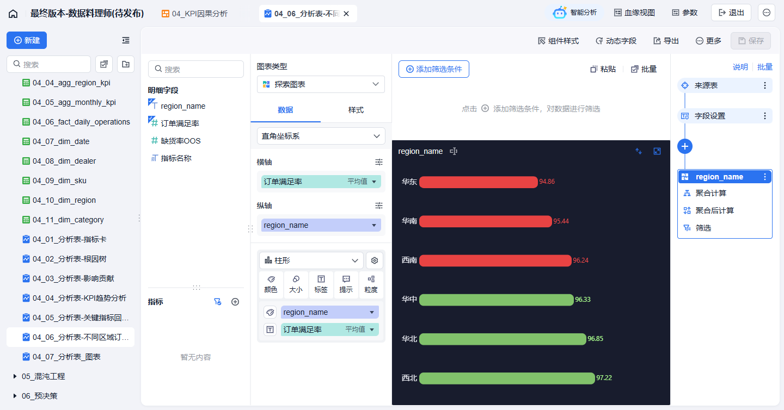This screenshot has height=410, width=784.
Task: Open the 参数 parameters panel
Action: [x=684, y=13]
